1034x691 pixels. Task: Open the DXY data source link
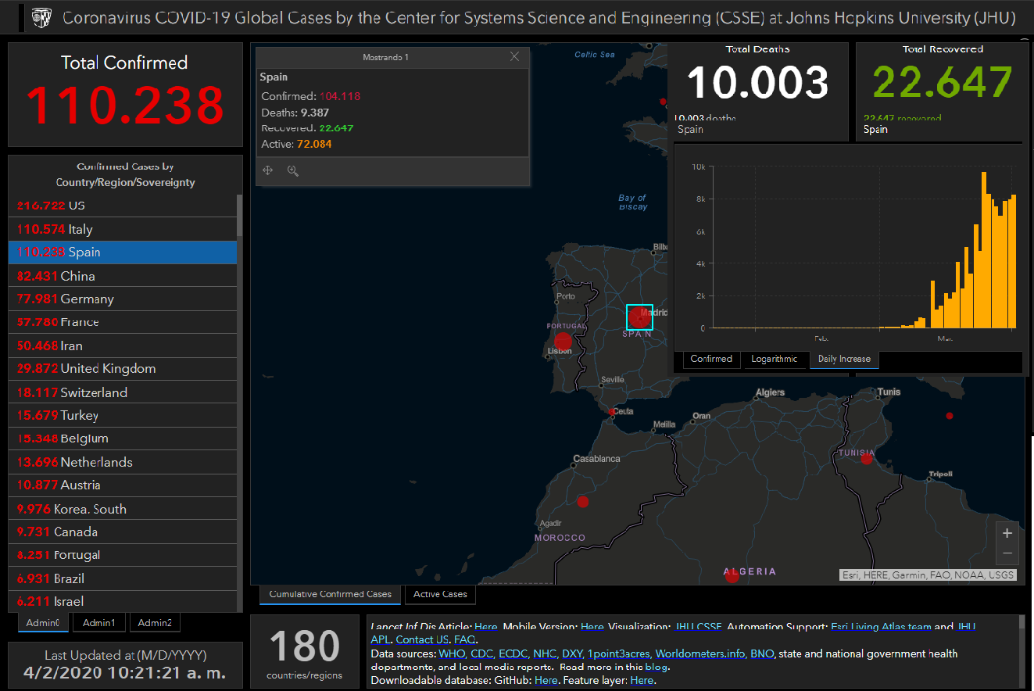click(x=573, y=653)
